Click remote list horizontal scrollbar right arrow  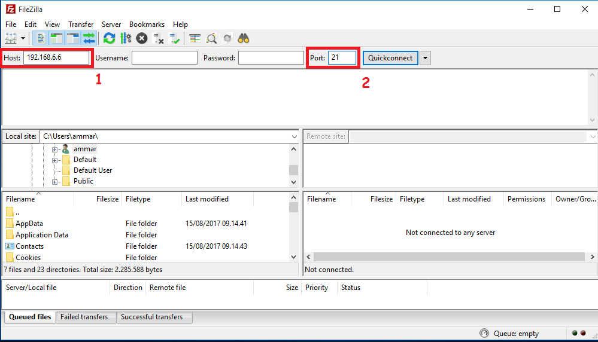click(592, 256)
